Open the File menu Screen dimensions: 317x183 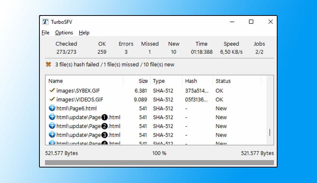45,33
